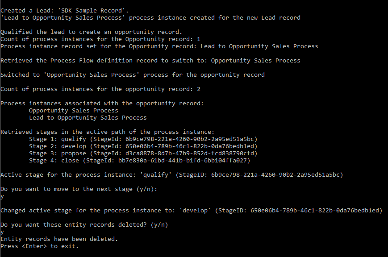Click the 'Retrieved the Process Flow definition' line

150,60
